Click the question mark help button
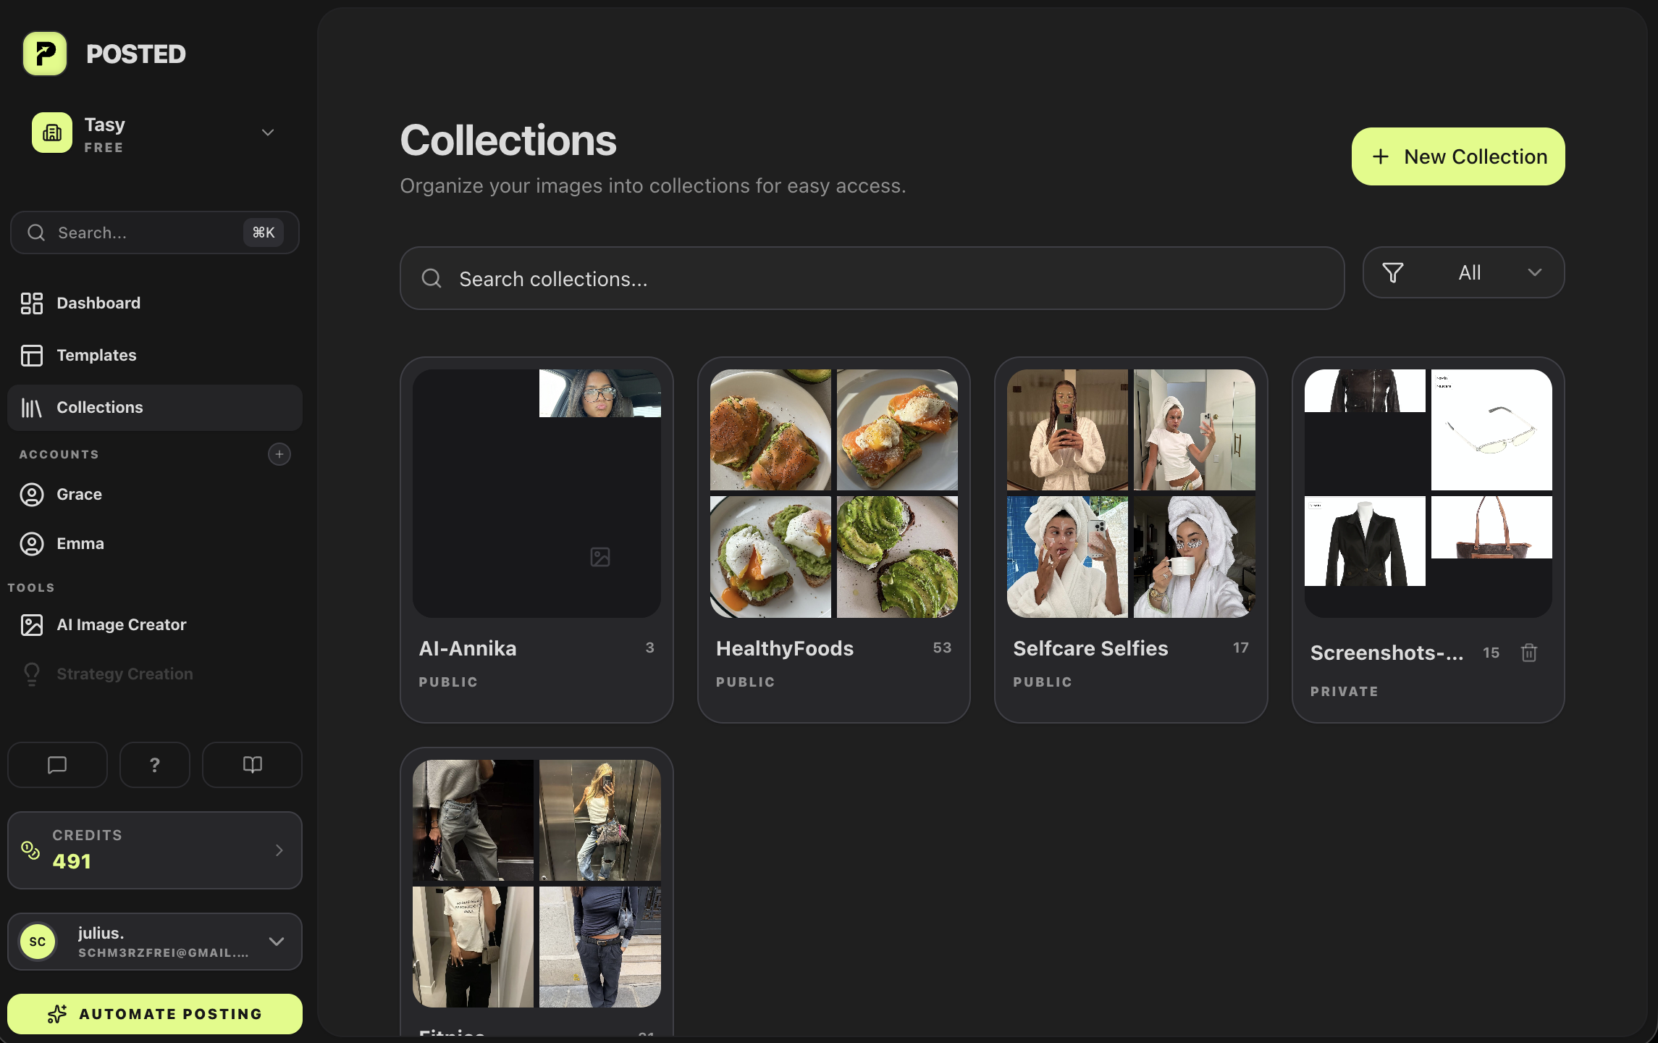 pos(154,765)
